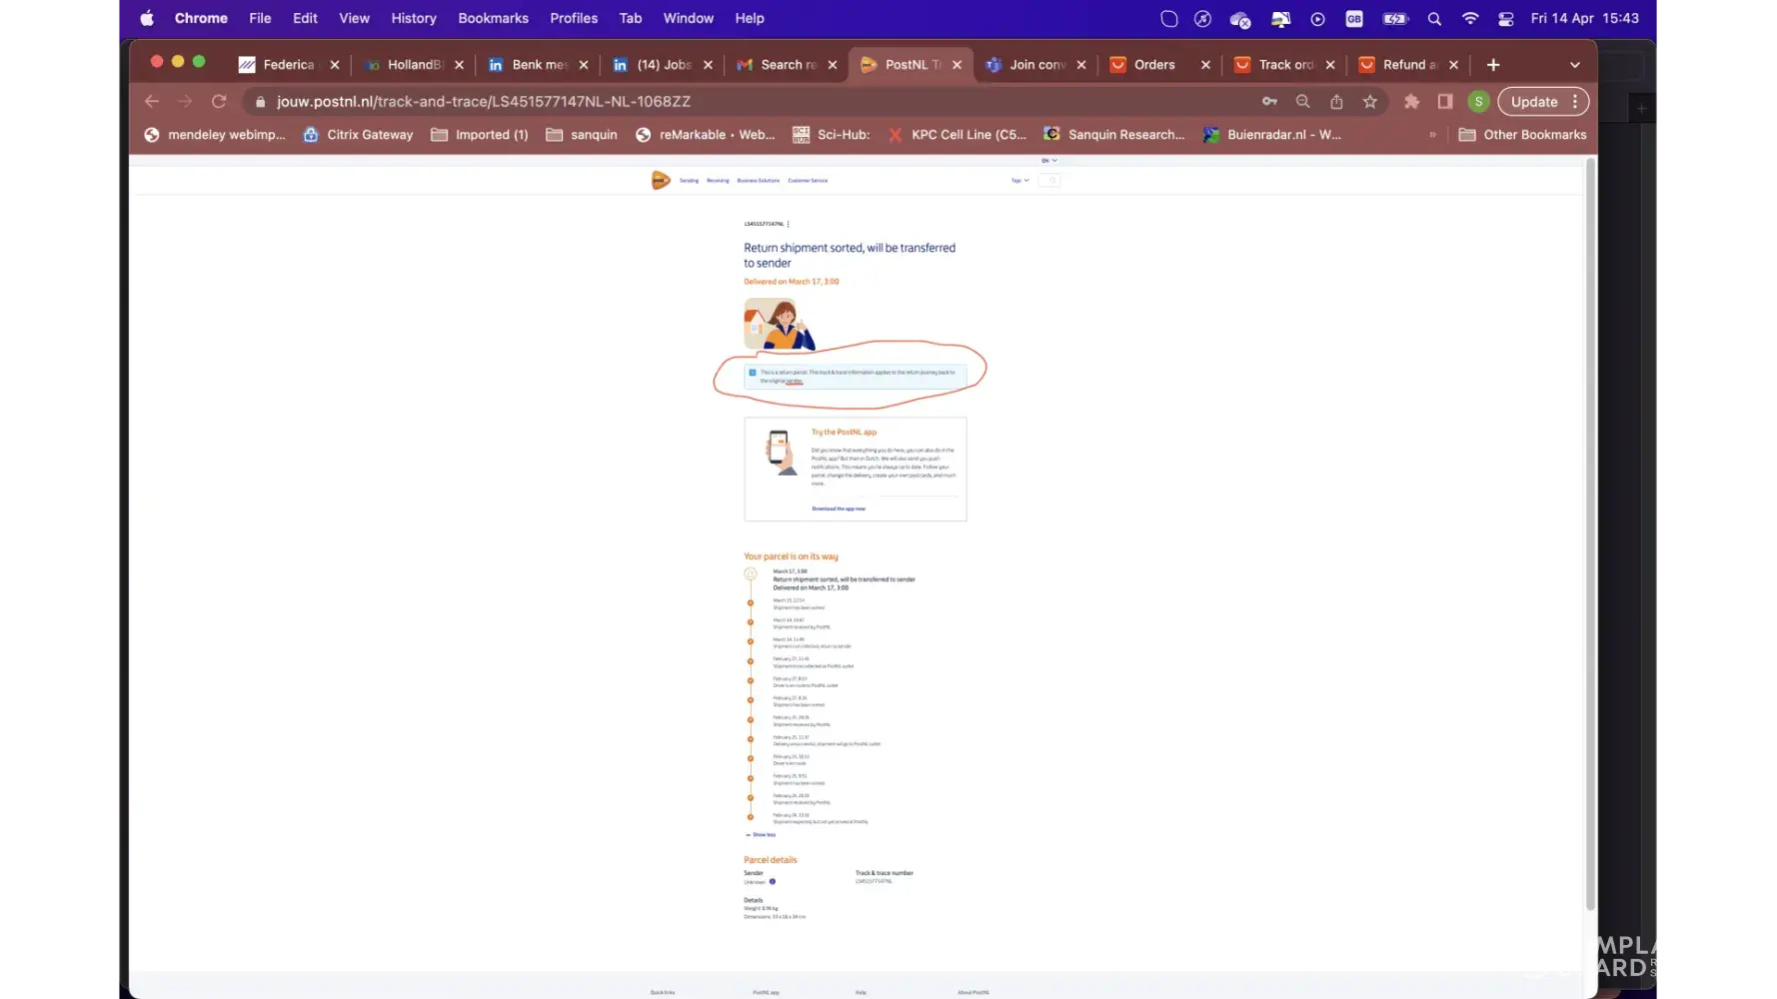Collapse the timeline with Show less
The image size is (1777, 999).
click(x=763, y=835)
